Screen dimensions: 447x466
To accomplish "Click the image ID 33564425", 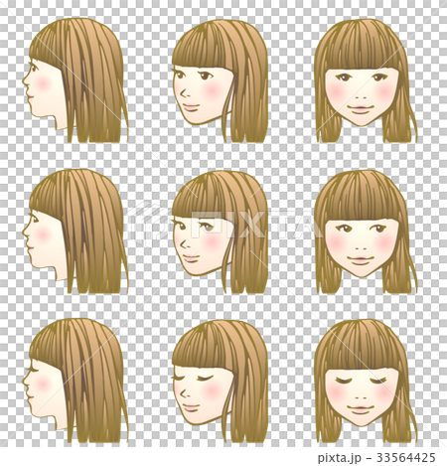I will (x=406, y=457).
